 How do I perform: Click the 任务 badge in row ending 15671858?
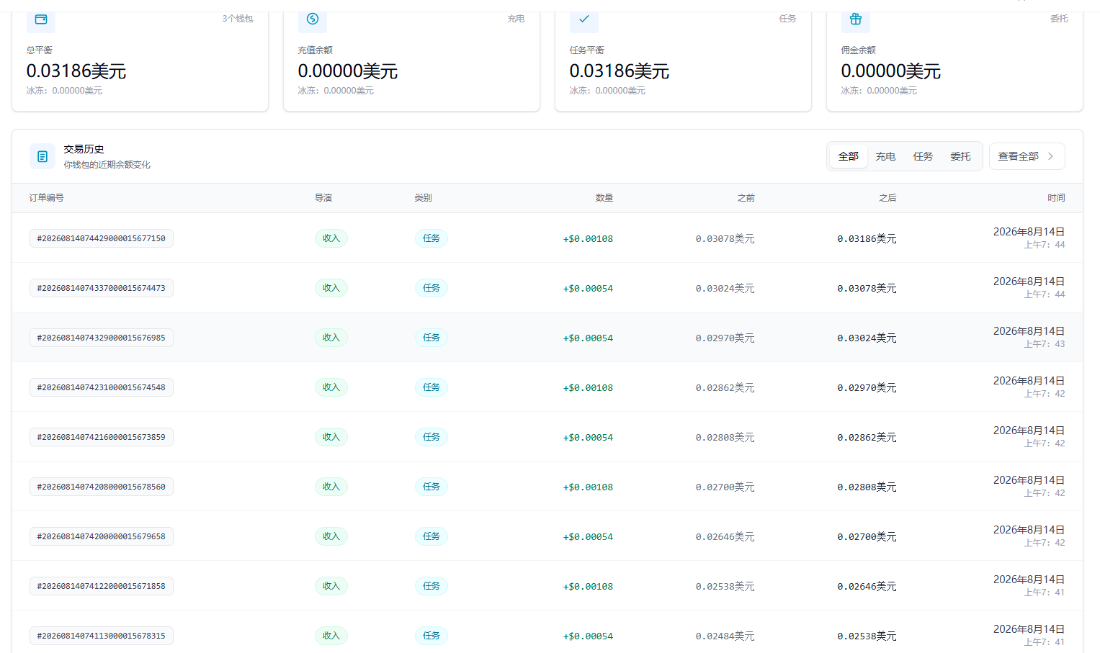tap(431, 586)
